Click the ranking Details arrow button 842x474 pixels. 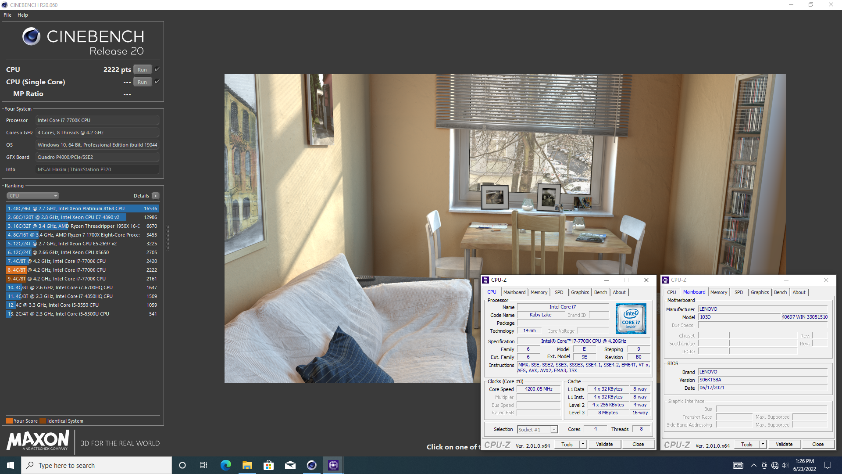[156, 196]
